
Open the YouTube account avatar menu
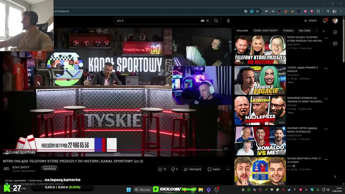335,21
